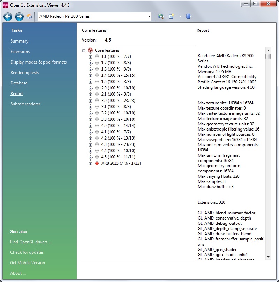Go to the Home icon in the toolbar
279x282 pixels.
click(x=29, y=16)
